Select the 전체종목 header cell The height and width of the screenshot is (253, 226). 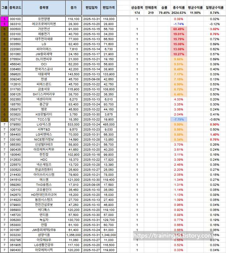(151, 8)
